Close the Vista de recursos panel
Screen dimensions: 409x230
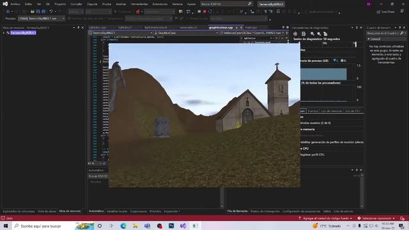[x=82, y=27]
